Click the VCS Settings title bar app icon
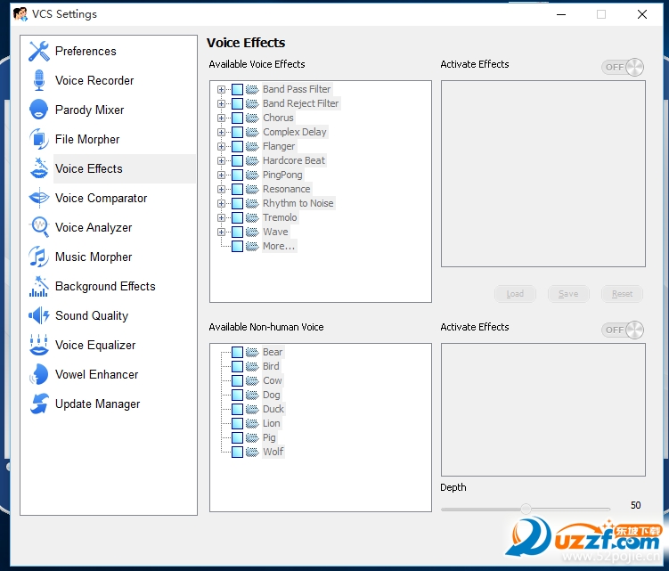The height and width of the screenshot is (571, 669). tap(20, 14)
